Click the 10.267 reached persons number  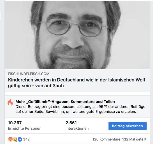(x=15, y=123)
